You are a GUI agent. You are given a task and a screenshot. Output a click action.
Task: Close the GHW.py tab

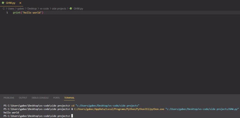pyautogui.click(x=20, y=3)
